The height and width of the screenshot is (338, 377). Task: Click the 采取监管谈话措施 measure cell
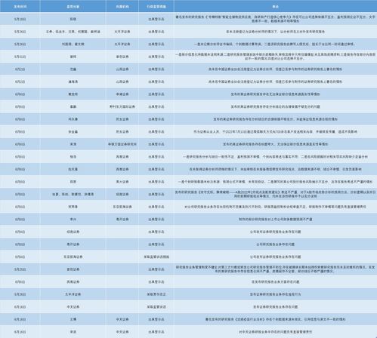[156, 257]
